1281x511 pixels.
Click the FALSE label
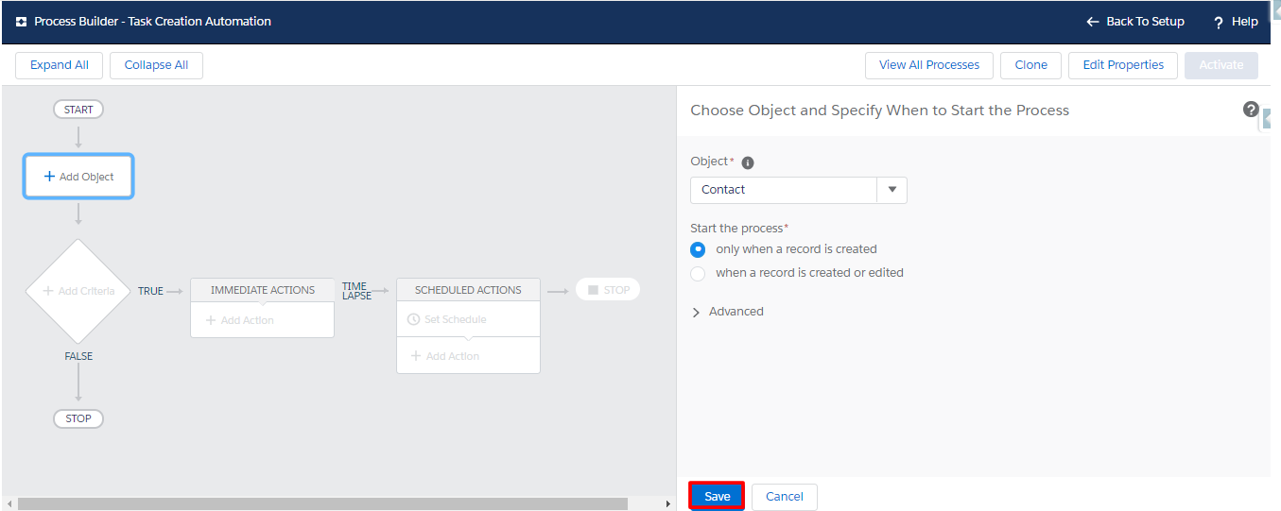pyautogui.click(x=78, y=356)
